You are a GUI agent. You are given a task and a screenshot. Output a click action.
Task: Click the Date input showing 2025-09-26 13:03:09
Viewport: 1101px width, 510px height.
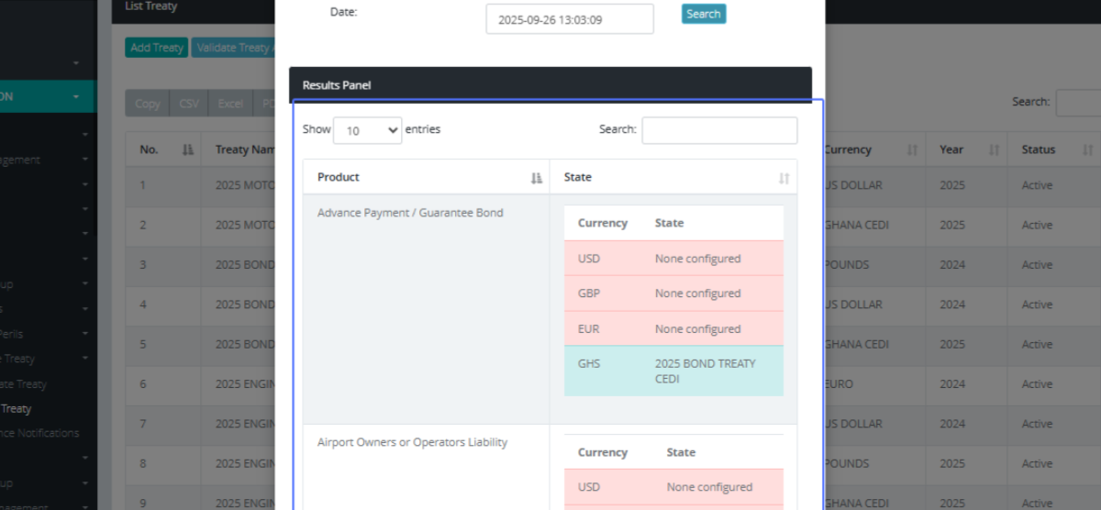[x=569, y=19]
